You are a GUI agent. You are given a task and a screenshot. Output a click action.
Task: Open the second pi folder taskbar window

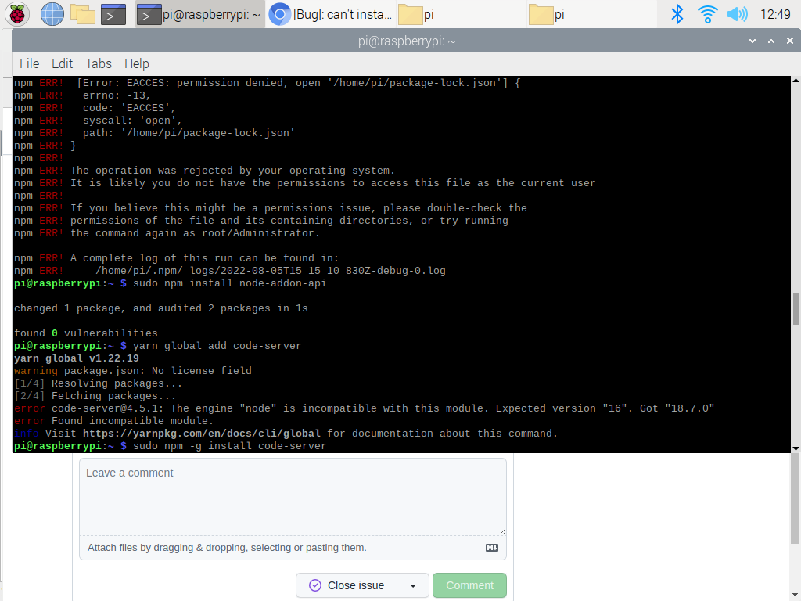pos(591,14)
